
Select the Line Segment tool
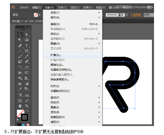tap(20, 51)
